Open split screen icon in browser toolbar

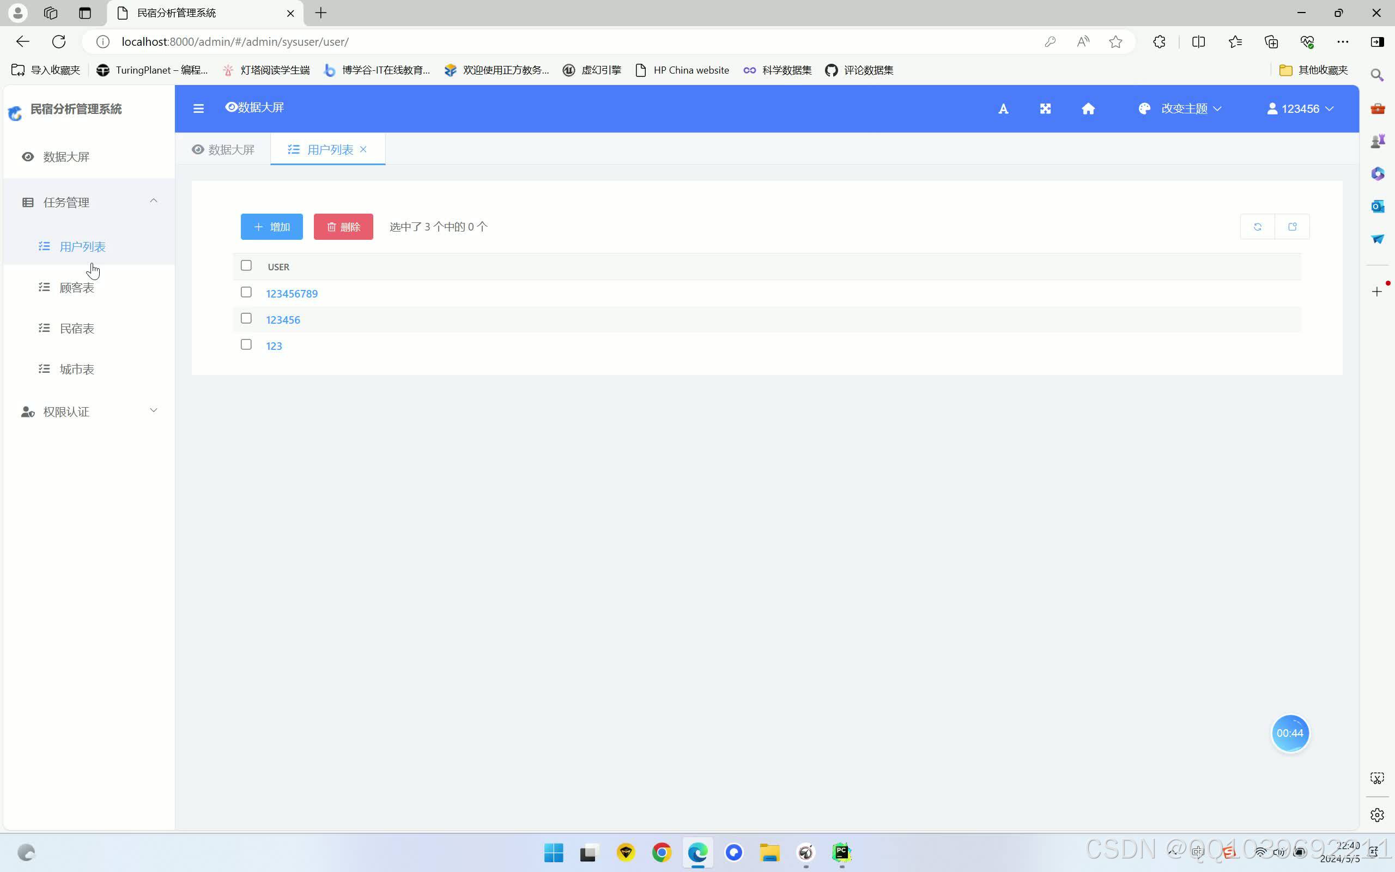pyautogui.click(x=1198, y=41)
